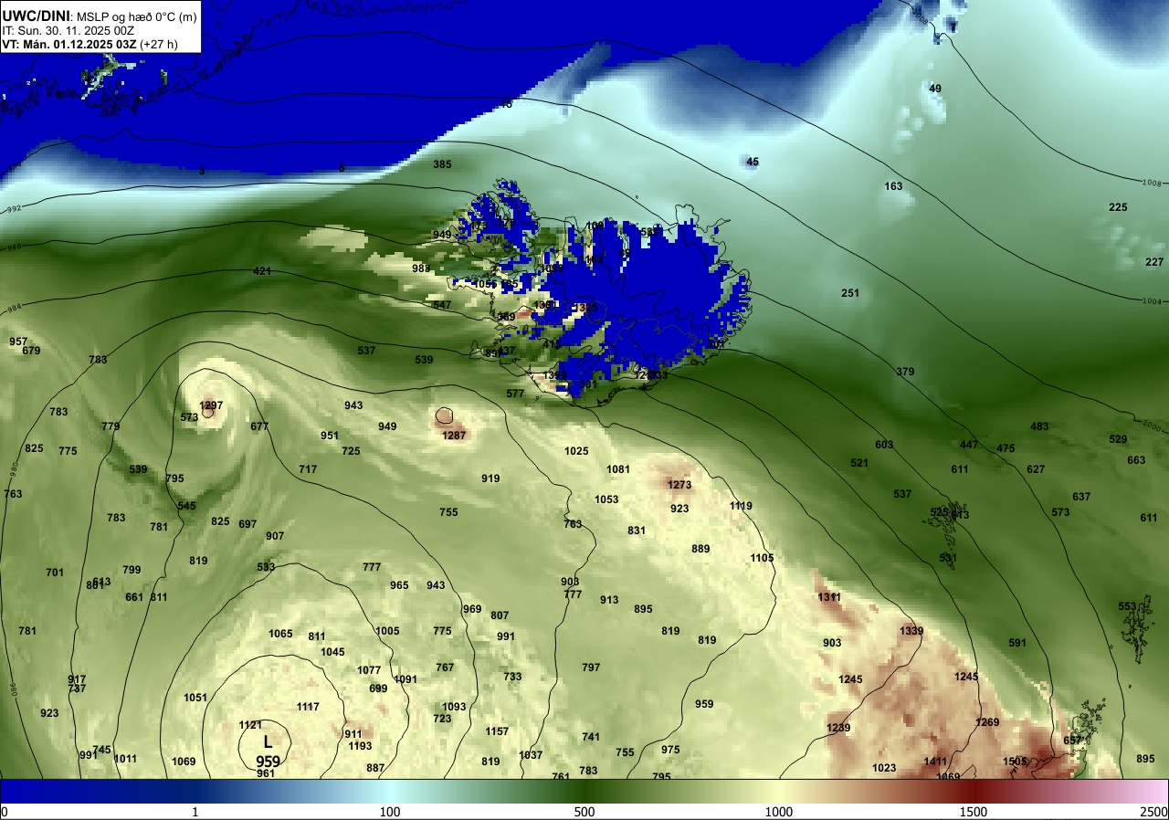Click the map value 975
The image size is (1169, 820).
coord(670,750)
